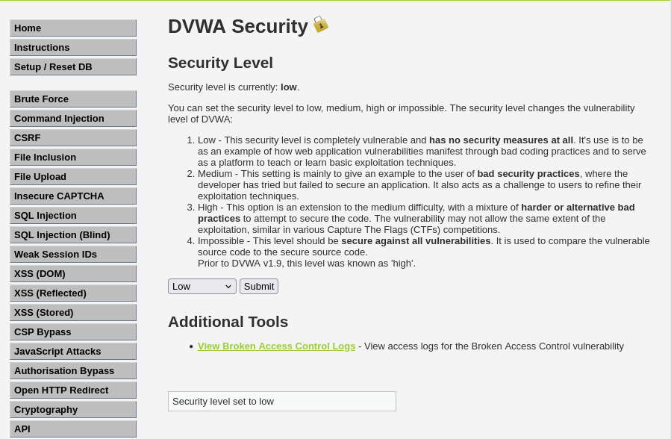The image size is (671, 439).
Task: Open SQL Injection (Blind) page
Action: tap(73, 235)
